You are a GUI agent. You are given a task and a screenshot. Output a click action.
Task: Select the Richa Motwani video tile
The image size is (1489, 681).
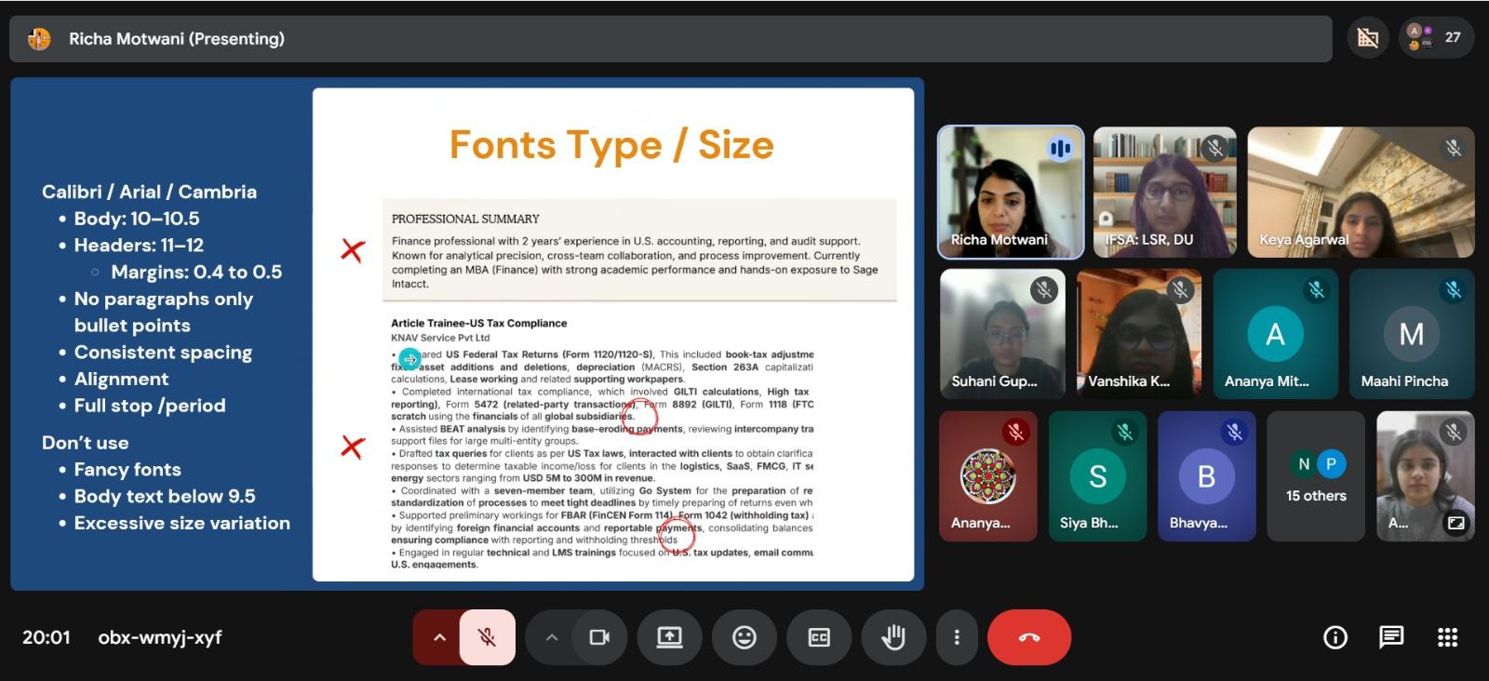(1010, 192)
